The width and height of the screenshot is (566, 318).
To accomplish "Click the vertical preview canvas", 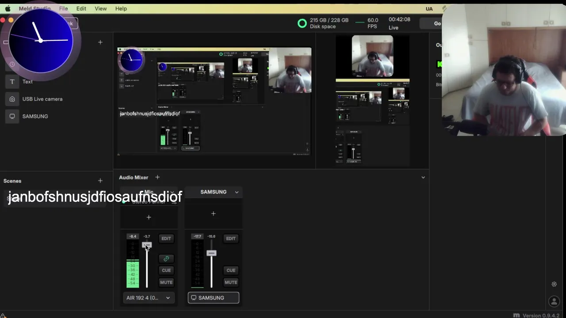I will pos(372,101).
